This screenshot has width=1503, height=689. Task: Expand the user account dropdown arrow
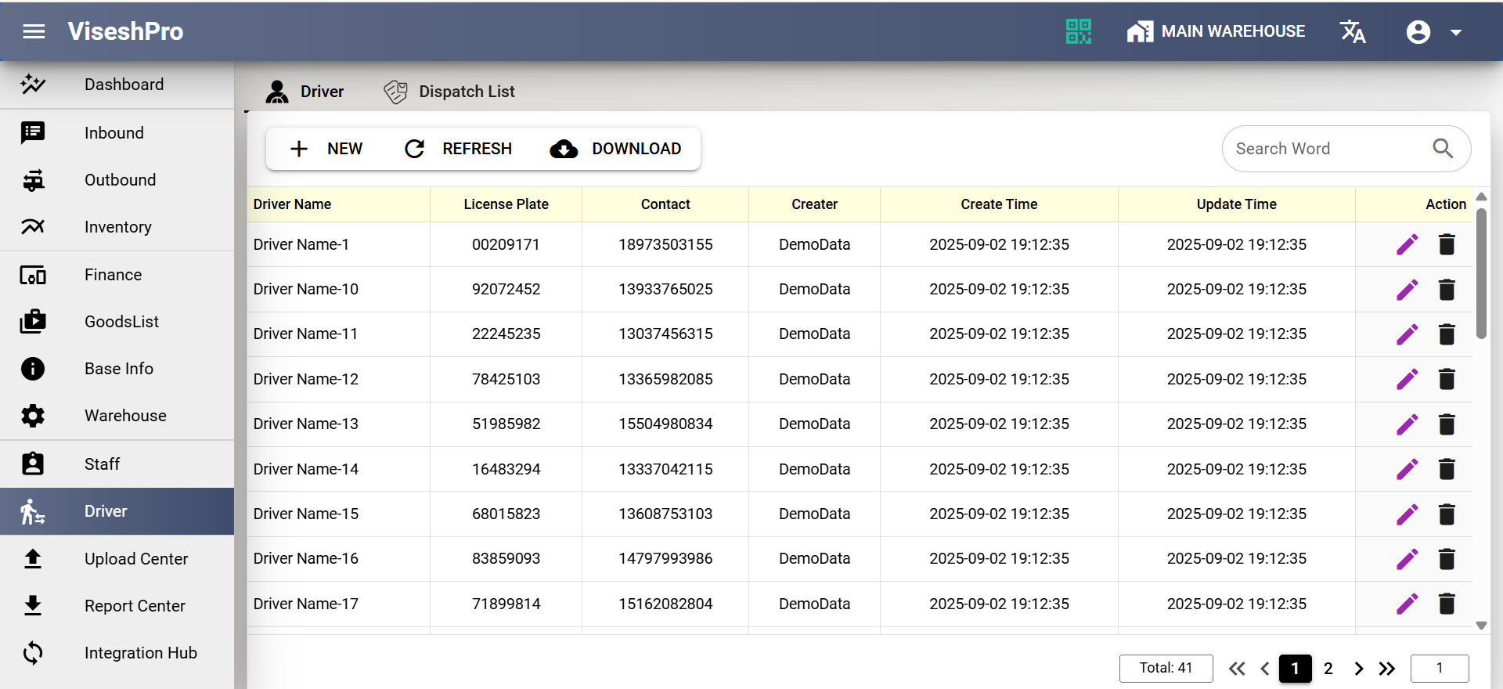click(x=1456, y=32)
